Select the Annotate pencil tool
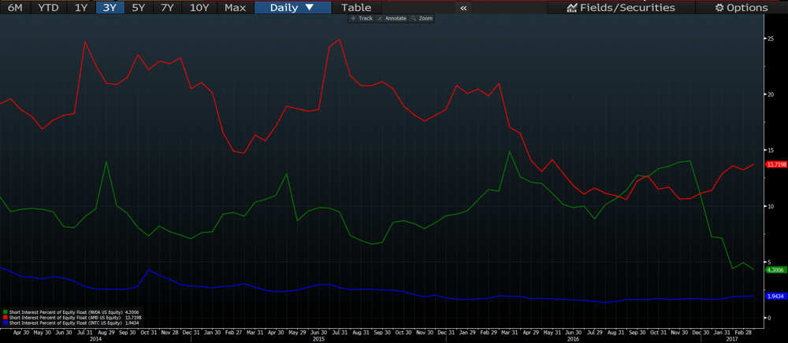The height and width of the screenshot is (343, 788). pyautogui.click(x=392, y=18)
